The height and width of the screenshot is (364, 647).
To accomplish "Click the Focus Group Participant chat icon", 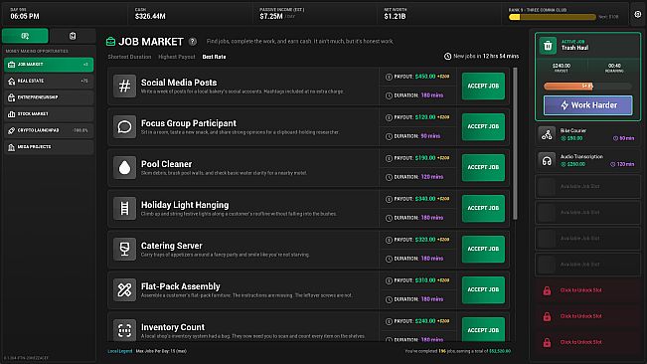I will 124,126.
